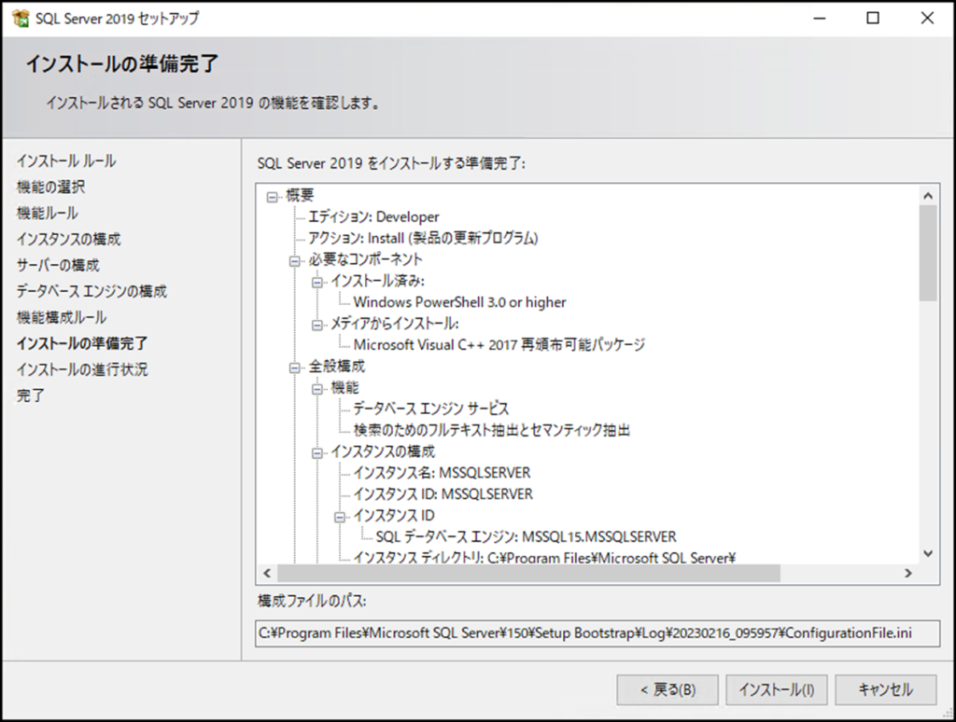Open 機能構成ルール step in sidebar
The image size is (956, 722).
pyautogui.click(x=62, y=317)
